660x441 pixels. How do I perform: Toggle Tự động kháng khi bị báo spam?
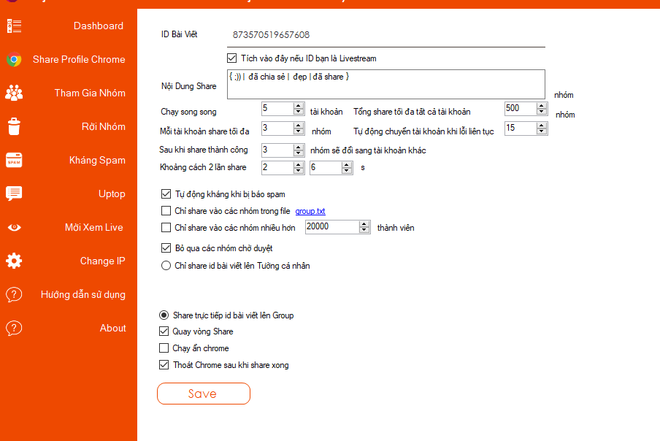coord(166,194)
